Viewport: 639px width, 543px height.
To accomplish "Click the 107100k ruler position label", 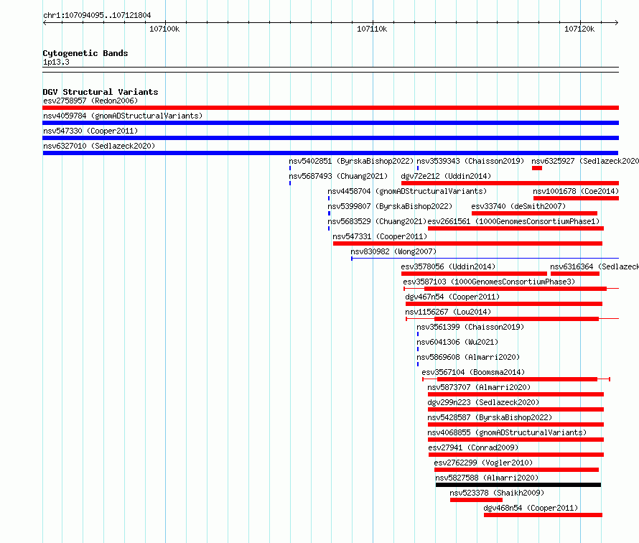I will pyautogui.click(x=164, y=29).
